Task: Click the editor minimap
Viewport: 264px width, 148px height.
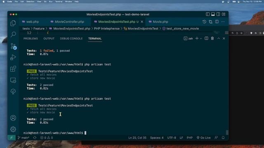Action: pyautogui.click(x=217, y=32)
